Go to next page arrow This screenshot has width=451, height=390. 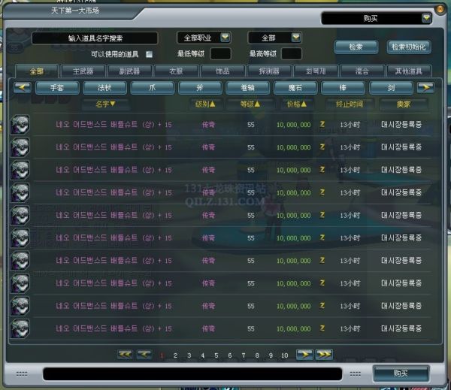click(304, 355)
